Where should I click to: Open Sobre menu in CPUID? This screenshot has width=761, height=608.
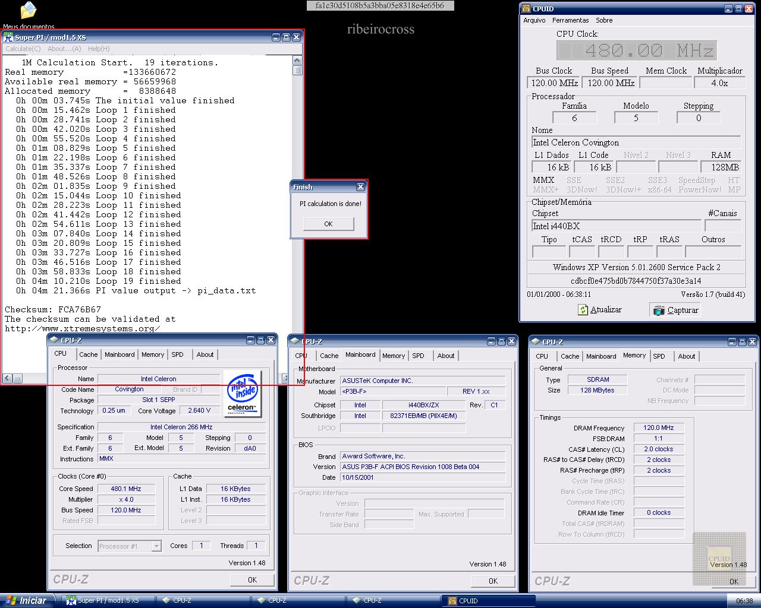(x=604, y=20)
